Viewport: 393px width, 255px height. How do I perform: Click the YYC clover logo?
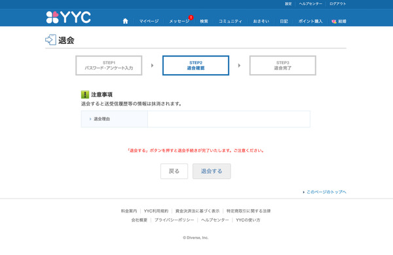click(x=68, y=17)
